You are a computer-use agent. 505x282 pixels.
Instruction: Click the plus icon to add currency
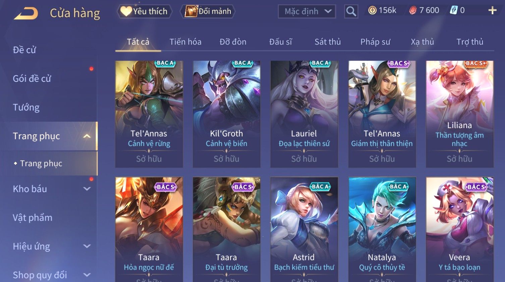tap(492, 11)
